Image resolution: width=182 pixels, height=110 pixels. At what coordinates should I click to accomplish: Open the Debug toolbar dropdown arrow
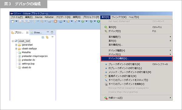tap(95, 21)
